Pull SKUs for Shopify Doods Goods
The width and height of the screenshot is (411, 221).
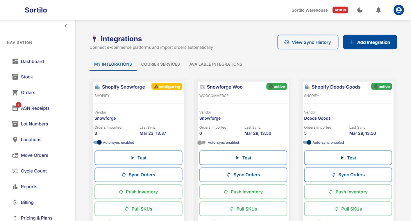tap(348, 209)
